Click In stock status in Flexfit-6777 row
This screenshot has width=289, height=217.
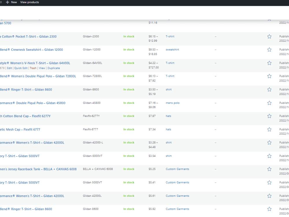(x=129, y=129)
